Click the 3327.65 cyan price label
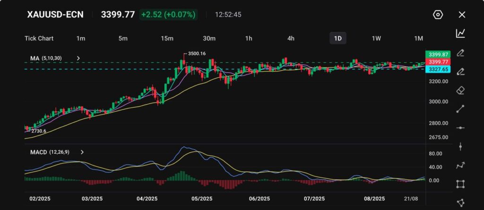Viewport: 484px width, 210px height. [x=437, y=69]
